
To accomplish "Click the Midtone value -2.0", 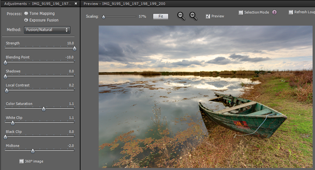I will click(71, 146).
